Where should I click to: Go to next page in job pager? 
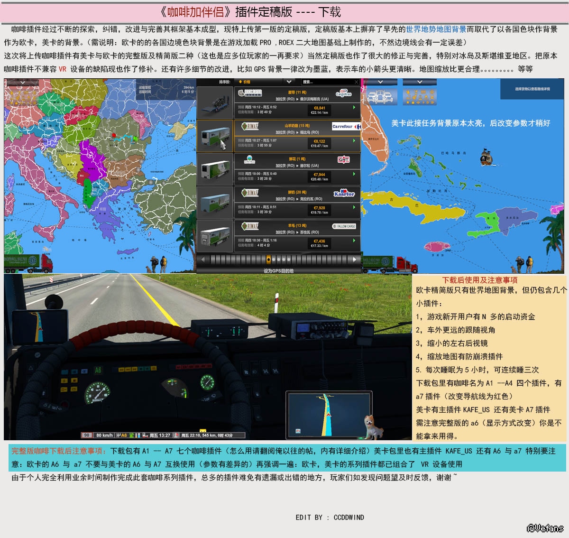354,260
